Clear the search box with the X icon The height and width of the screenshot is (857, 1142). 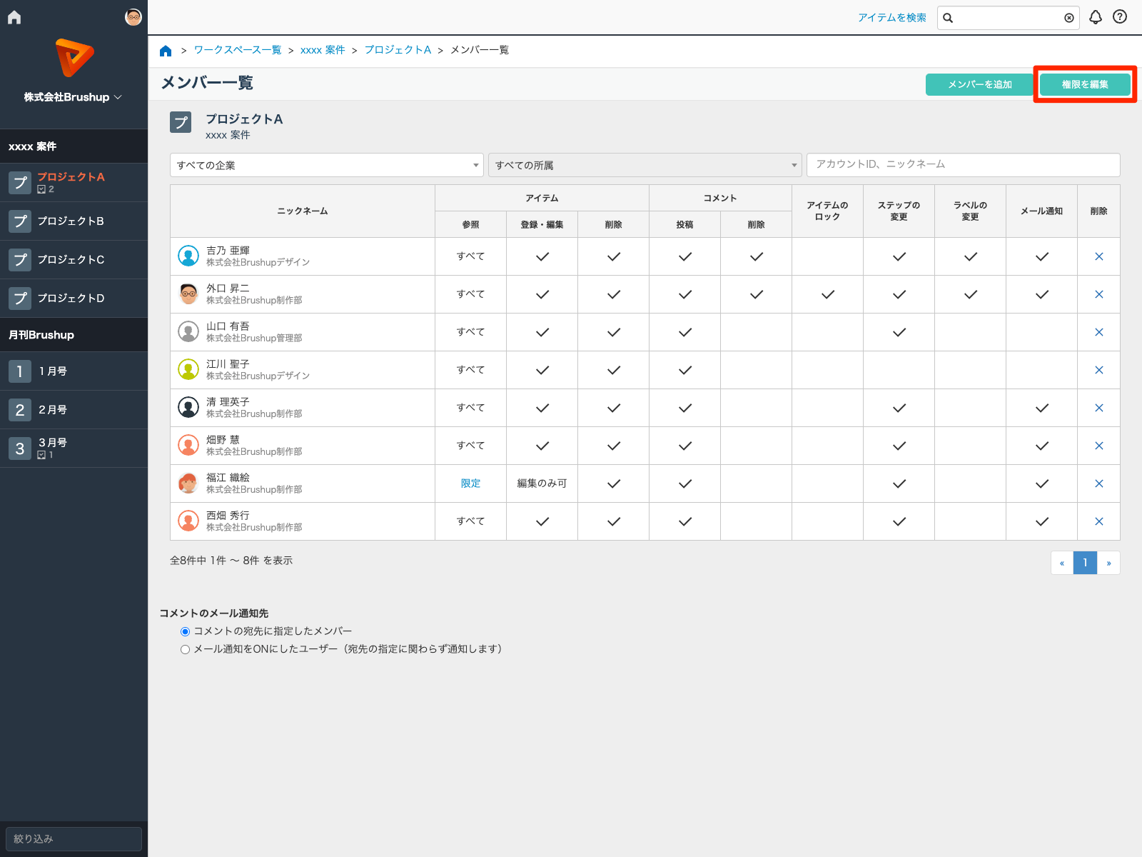(1068, 18)
